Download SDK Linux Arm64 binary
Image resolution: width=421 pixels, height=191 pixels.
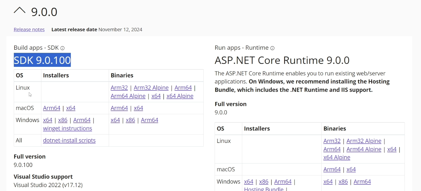(183, 88)
